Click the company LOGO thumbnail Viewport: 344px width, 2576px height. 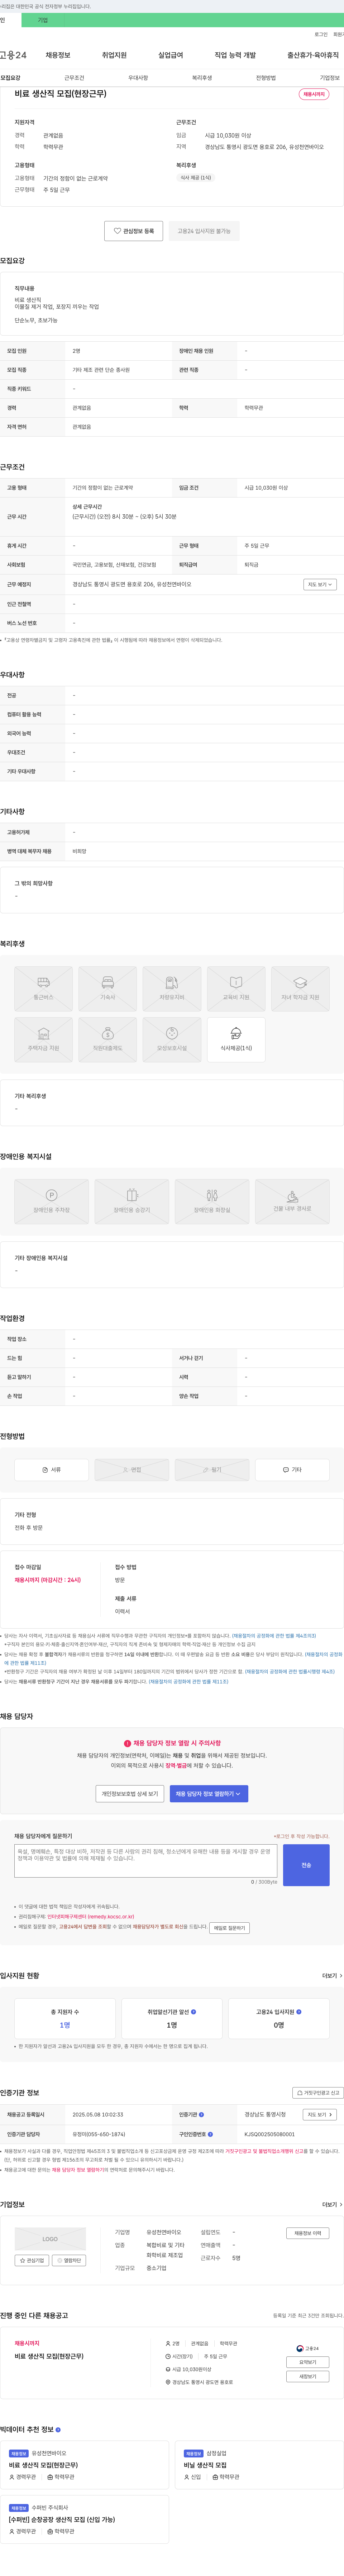tap(50, 2239)
